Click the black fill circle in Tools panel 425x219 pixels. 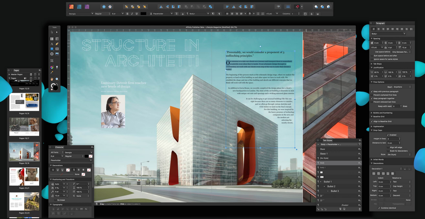(55, 88)
